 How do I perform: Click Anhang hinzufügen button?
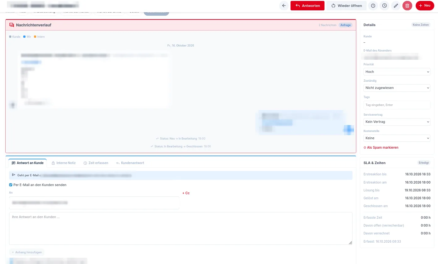27,252
